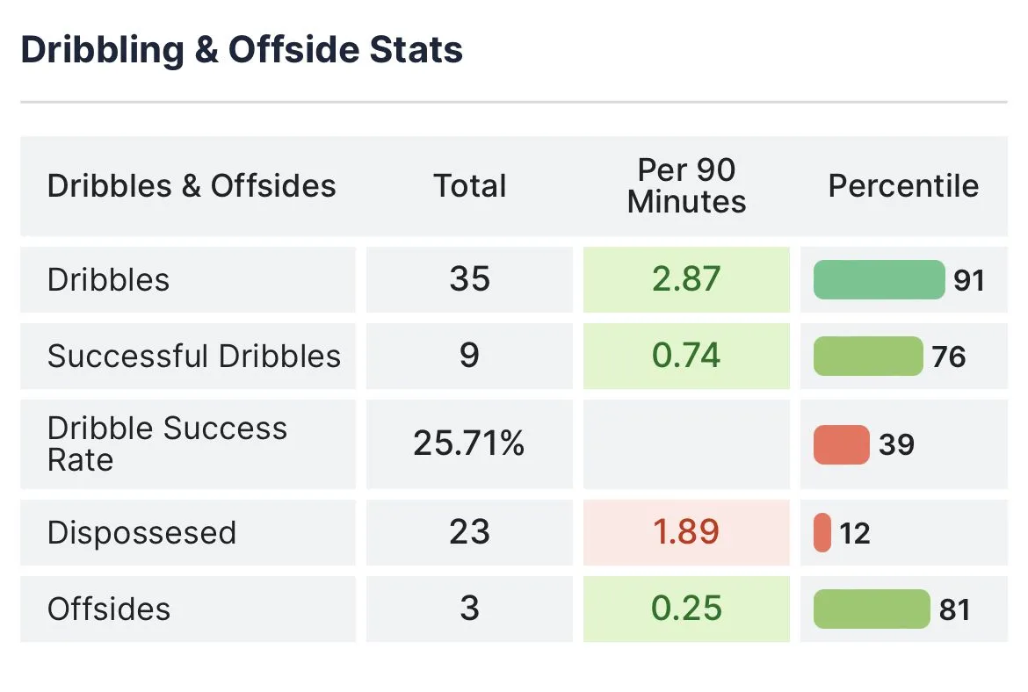Select the 25.71% success rate value
This screenshot has width=1028, height=692.
pos(469,444)
